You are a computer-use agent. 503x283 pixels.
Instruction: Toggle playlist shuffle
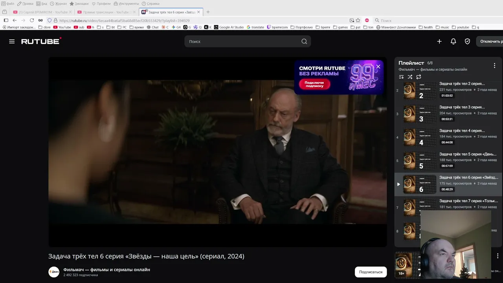point(410,77)
